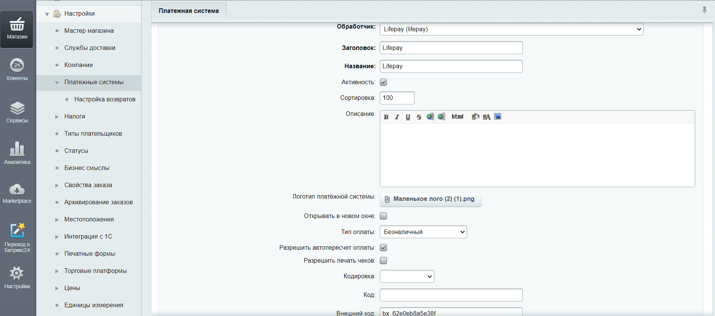Expand the Интеграция с 1С tree node

tap(57, 237)
